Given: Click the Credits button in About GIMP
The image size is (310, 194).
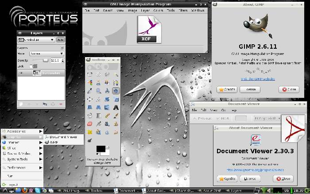Looking at the screenshot, I should (227, 89).
